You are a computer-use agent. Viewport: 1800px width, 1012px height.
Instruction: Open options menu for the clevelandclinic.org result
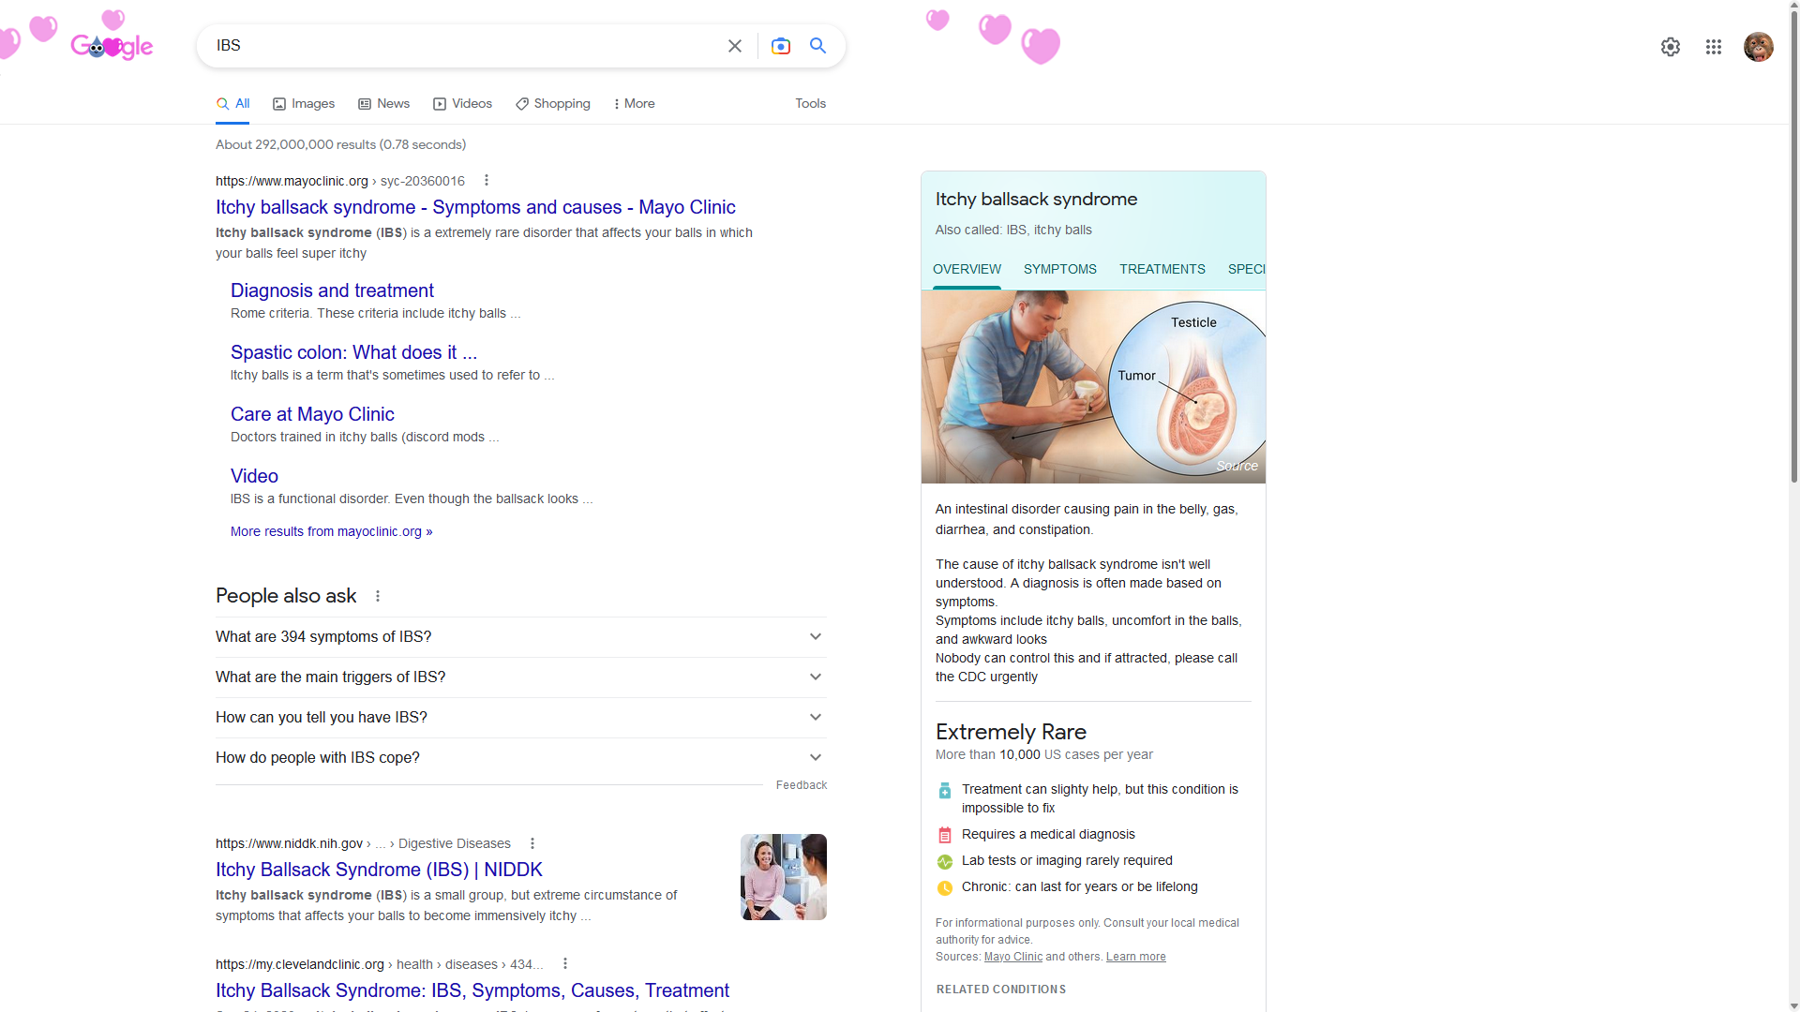coord(565,964)
